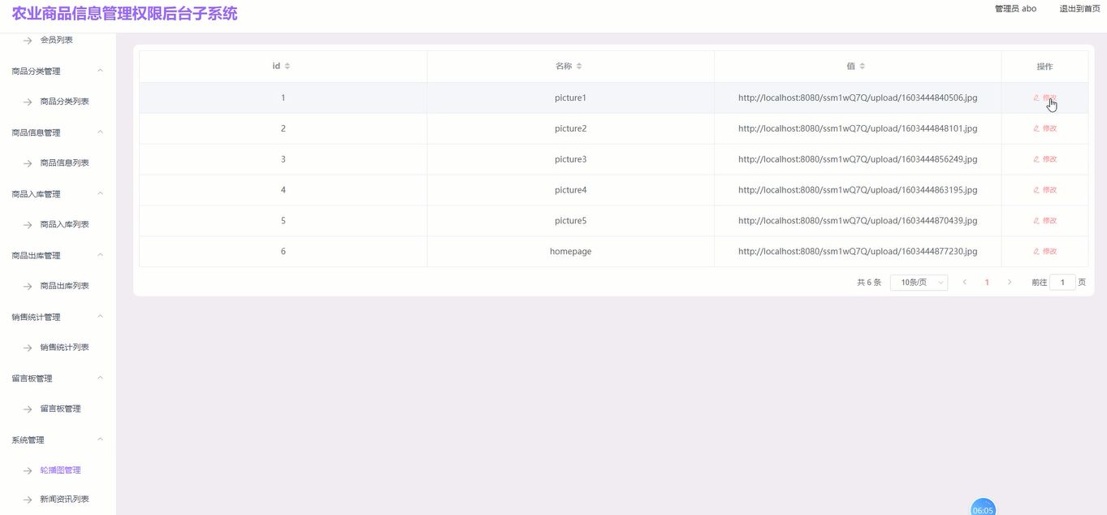This screenshot has width=1107, height=515.
Task: Click the URL ending 1603444848101.jpg
Action: point(858,128)
